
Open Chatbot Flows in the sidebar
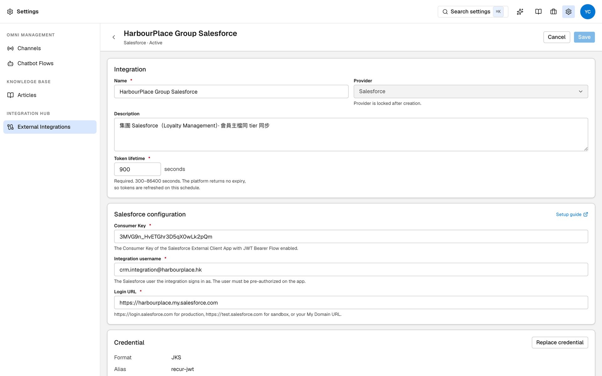pos(50,63)
